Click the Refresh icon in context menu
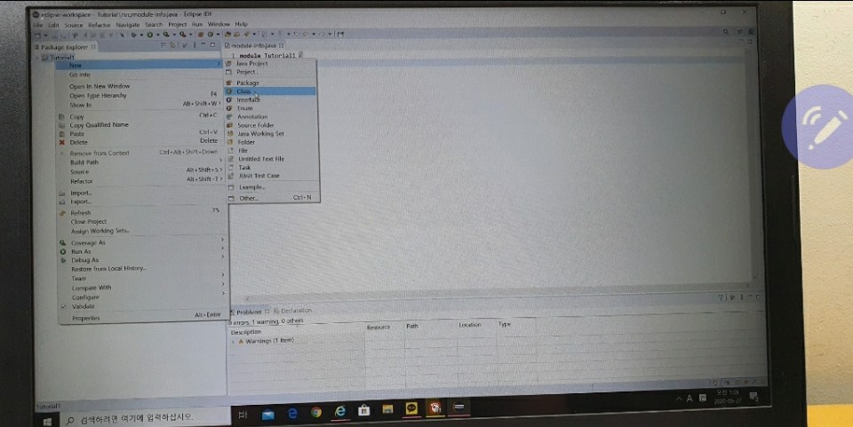The image size is (853, 427). (x=62, y=213)
